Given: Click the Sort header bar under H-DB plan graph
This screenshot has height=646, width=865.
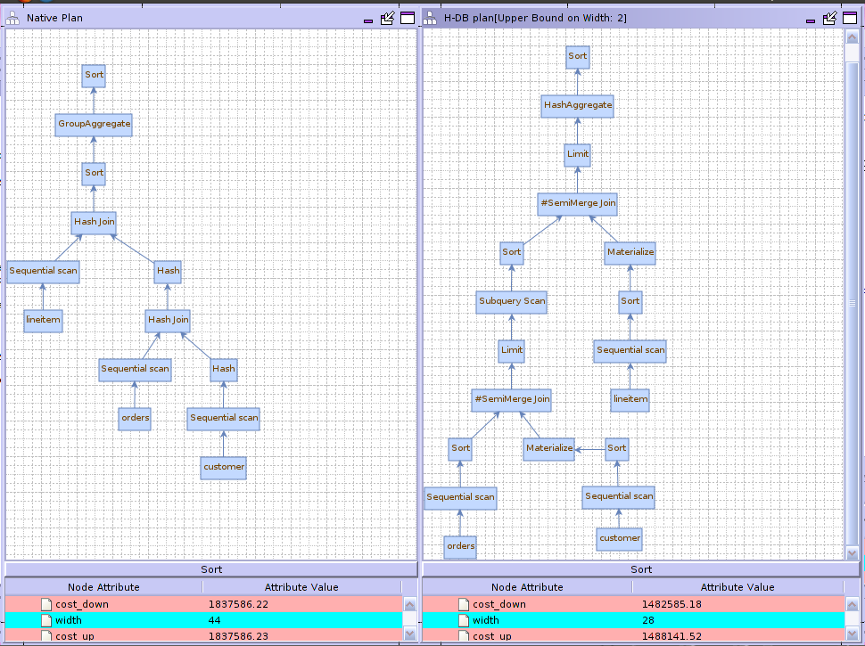Looking at the screenshot, I should [x=641, y=569].
